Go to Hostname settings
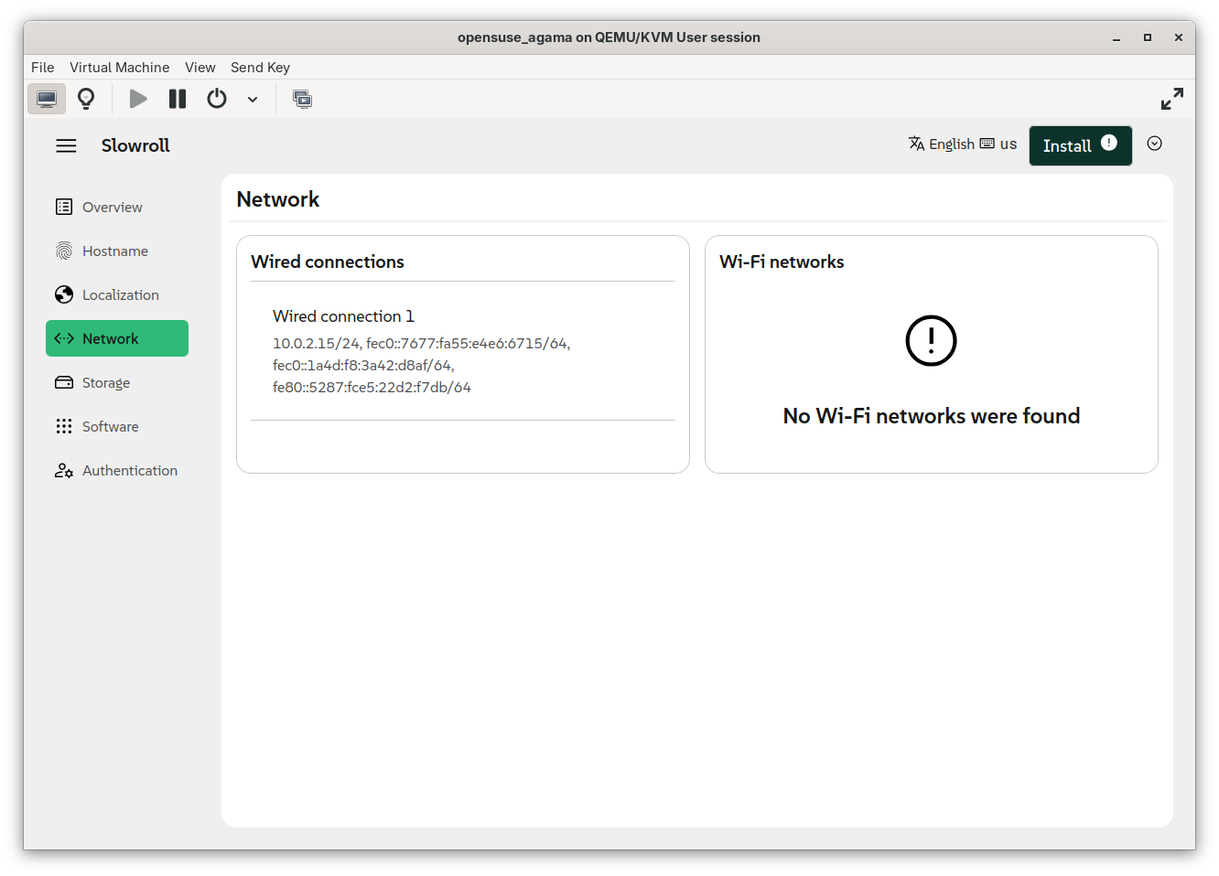Screen dimensions: 1219x876 point(114,251)
